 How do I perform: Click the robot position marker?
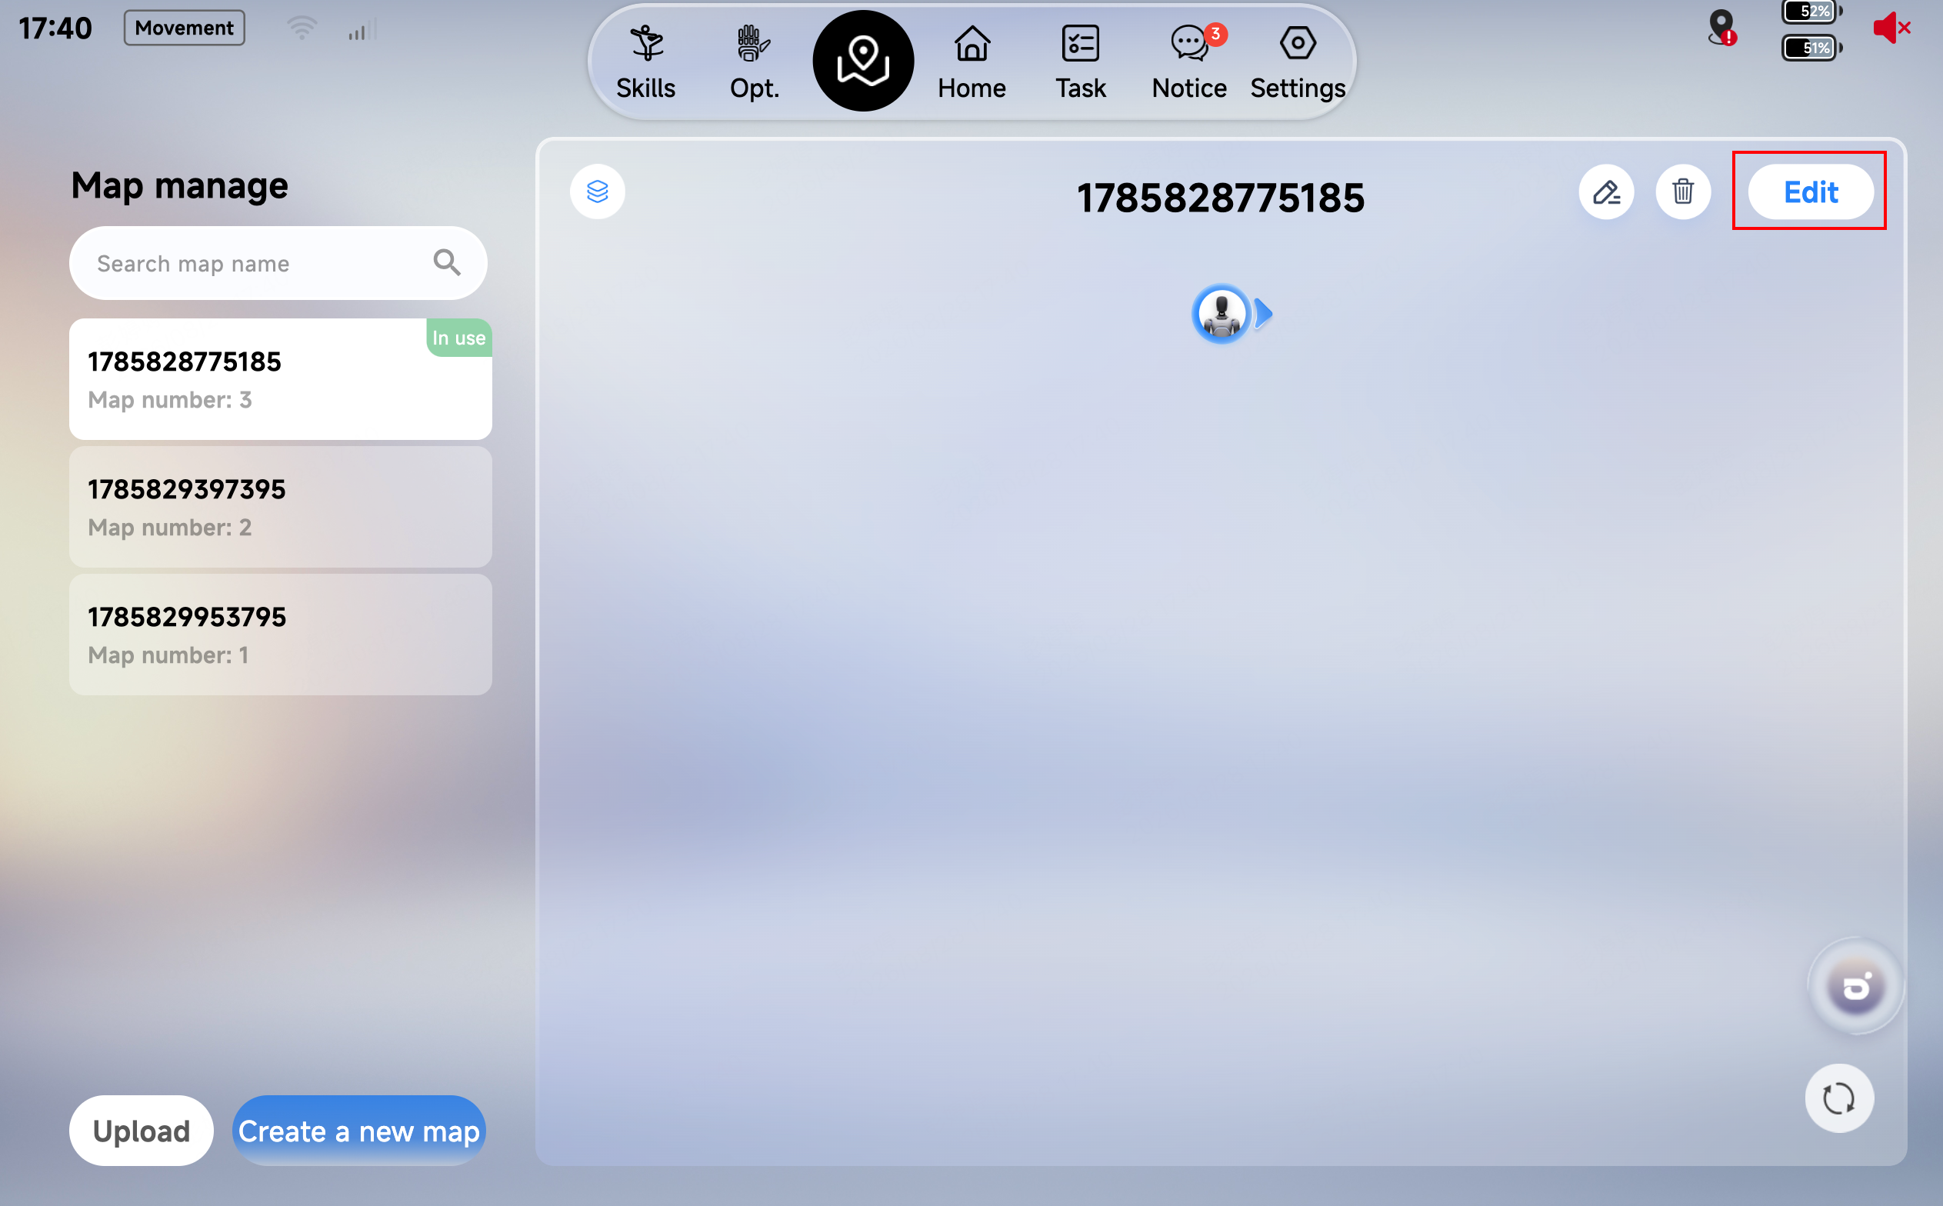(x=1221, y=314)
